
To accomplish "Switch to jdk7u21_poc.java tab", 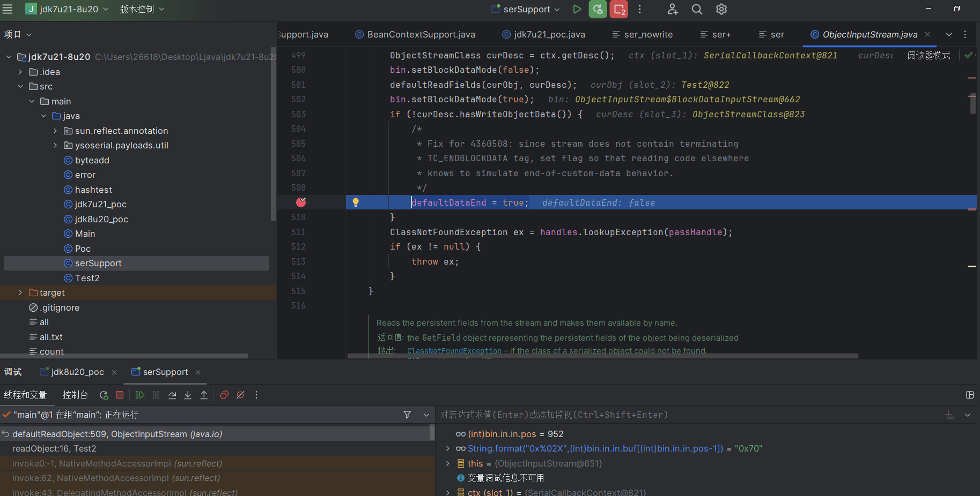I will (543, 34).
